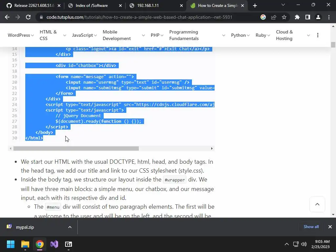
Task: Click the #wrapper inline code text
Action: tap(175, 180)
